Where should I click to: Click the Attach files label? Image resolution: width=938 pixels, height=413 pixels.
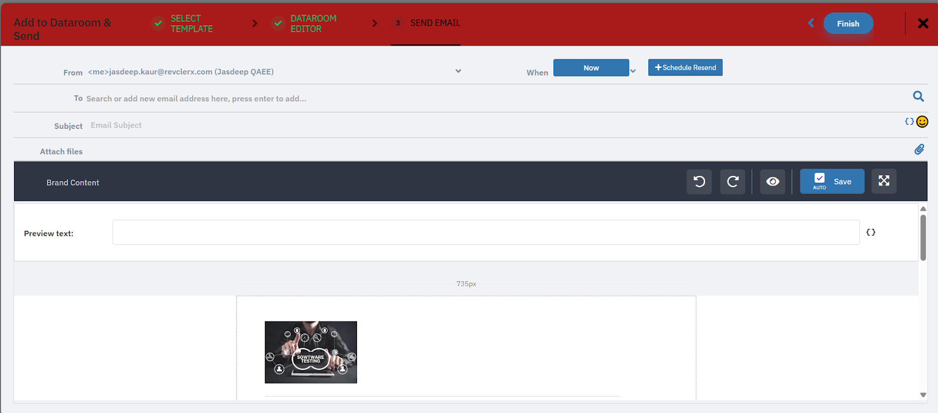pyautogui.click(x=61, y=152)
